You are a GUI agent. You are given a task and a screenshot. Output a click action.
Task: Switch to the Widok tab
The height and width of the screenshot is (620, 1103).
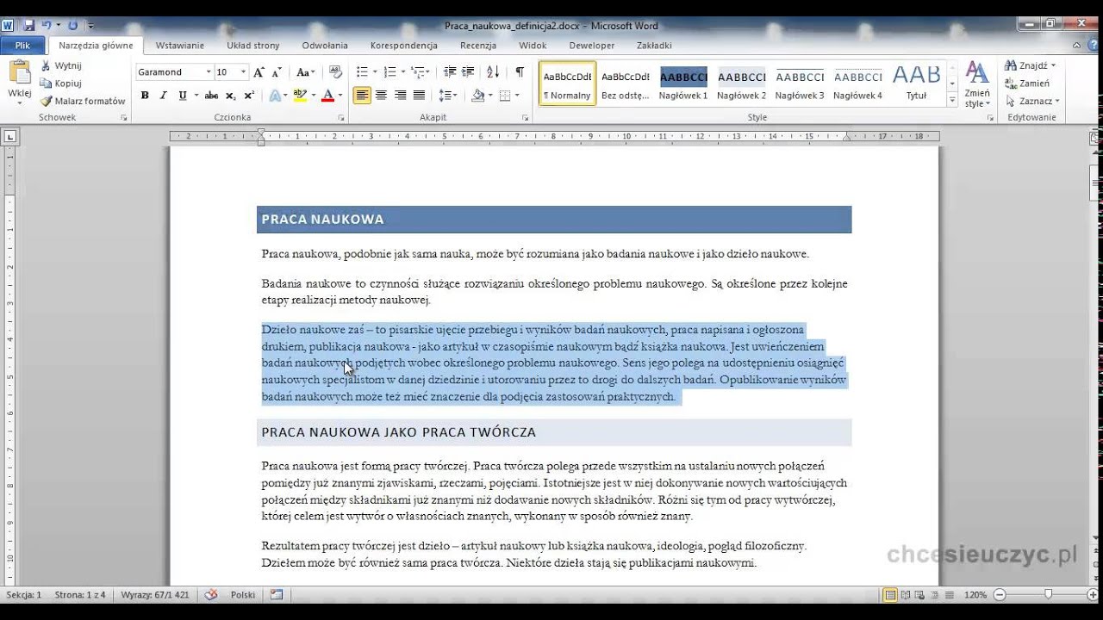pos(533,46)
